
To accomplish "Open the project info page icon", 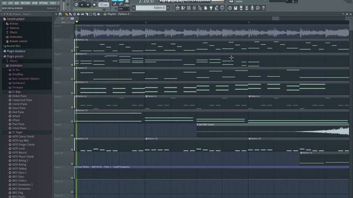I will tap(206, 8).
